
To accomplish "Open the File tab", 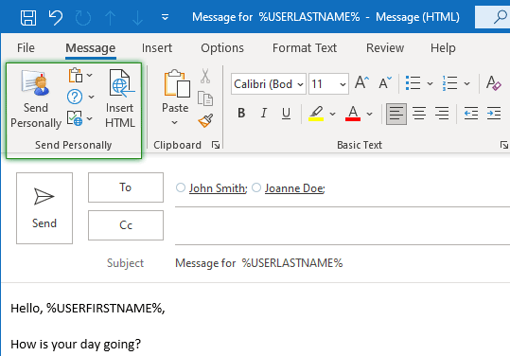I will click(x=26, y=48).
